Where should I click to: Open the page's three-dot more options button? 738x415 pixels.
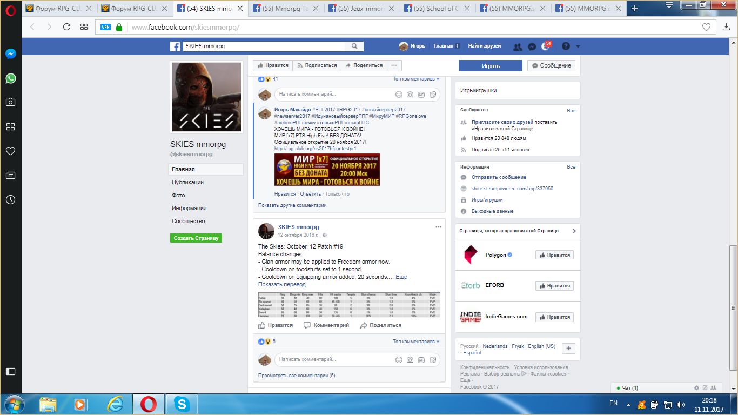click(x=394, y=65)
